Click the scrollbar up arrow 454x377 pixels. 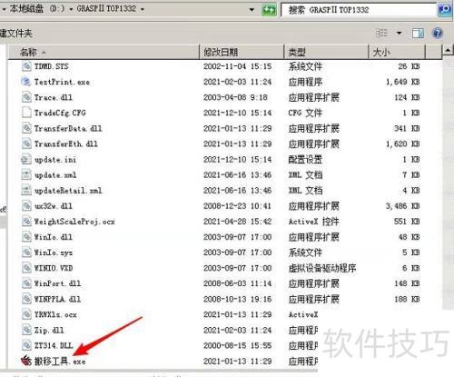(449, 50)
